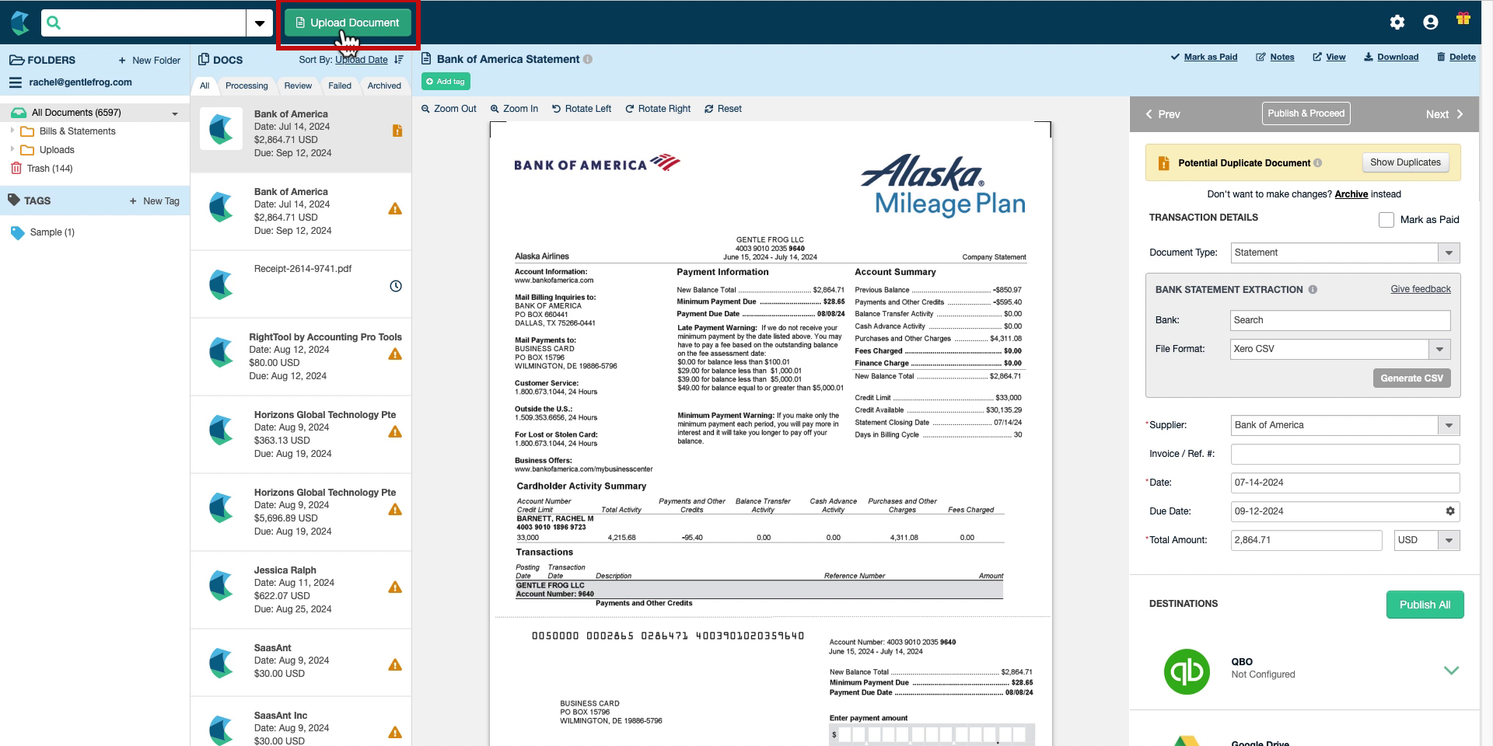Viewport: 1493px width, 746px height.
Task: Expand the Bills & Statements folder
Action: [12, 131]
